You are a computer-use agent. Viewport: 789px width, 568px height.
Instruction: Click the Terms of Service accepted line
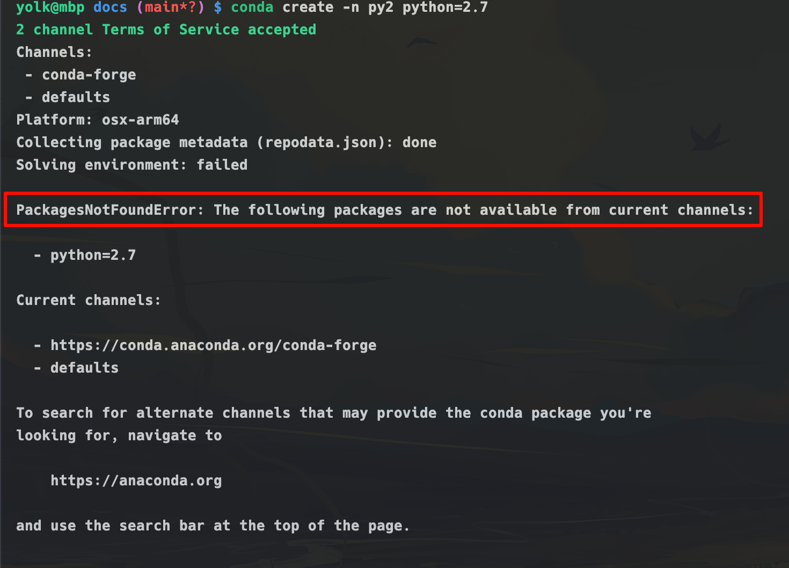tap(166, 30)
